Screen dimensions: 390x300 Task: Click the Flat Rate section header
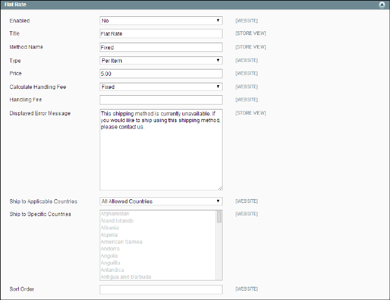188,4
